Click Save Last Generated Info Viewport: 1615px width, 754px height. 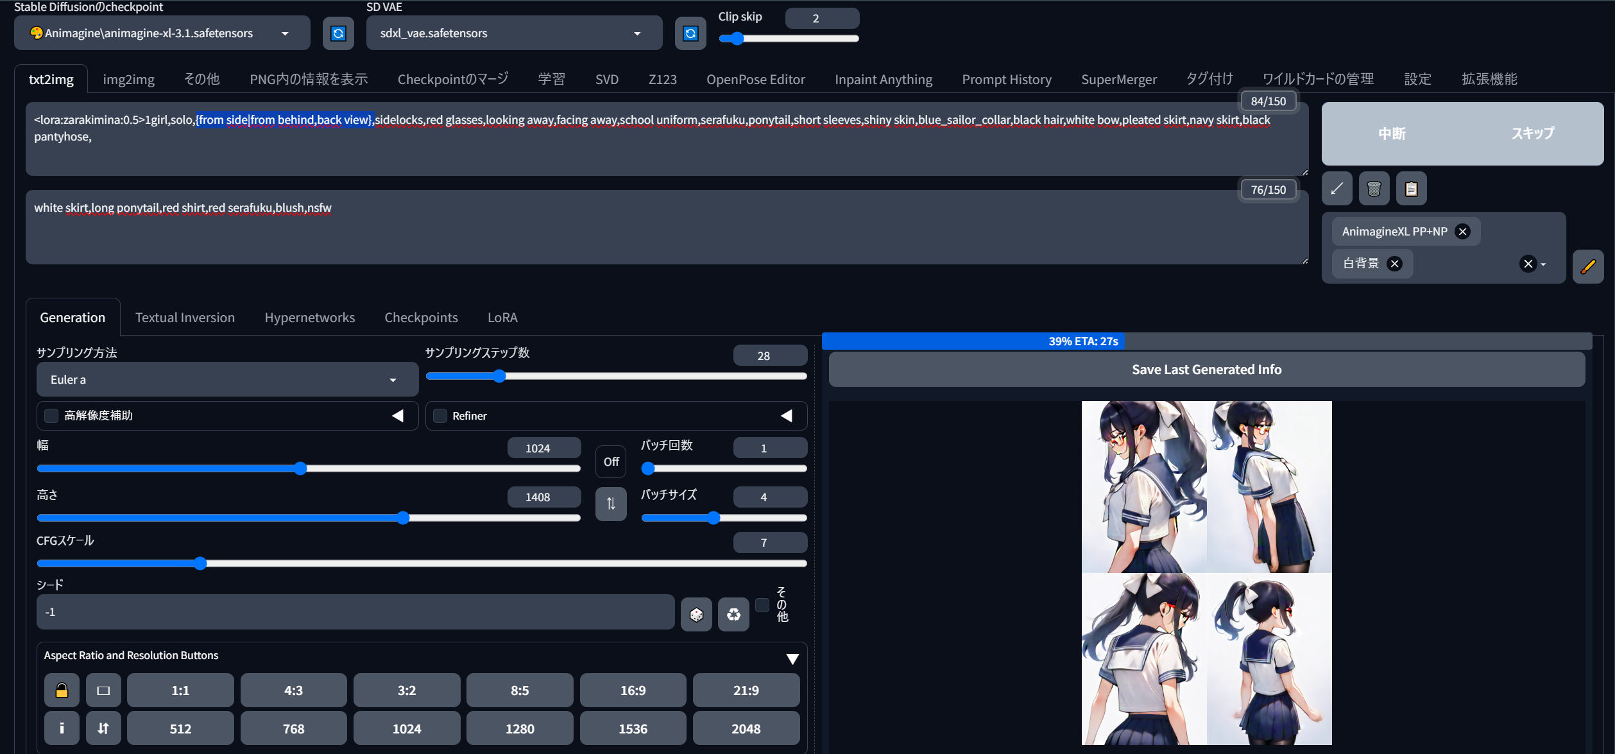tap(1206, 370)
